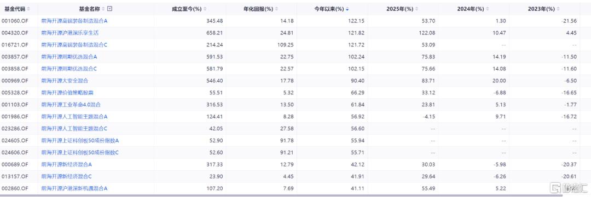Select fund code 003857.OF

click(15, 57)
